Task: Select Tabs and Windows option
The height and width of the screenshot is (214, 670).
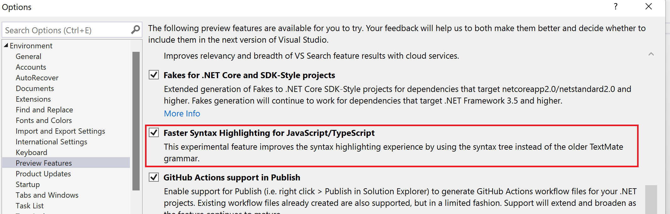Action: click(x=47, y=195)
